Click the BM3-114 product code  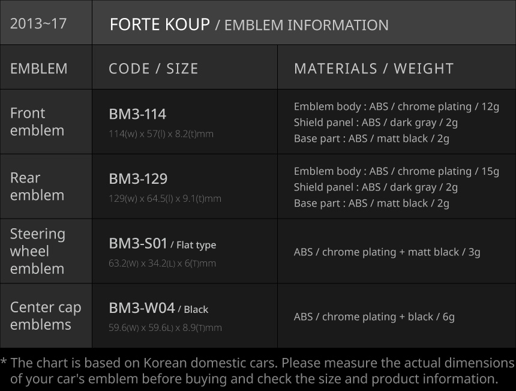137,114
